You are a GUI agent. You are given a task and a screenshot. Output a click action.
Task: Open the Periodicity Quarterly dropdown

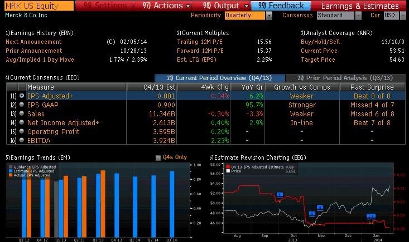(x=244, y=16)
